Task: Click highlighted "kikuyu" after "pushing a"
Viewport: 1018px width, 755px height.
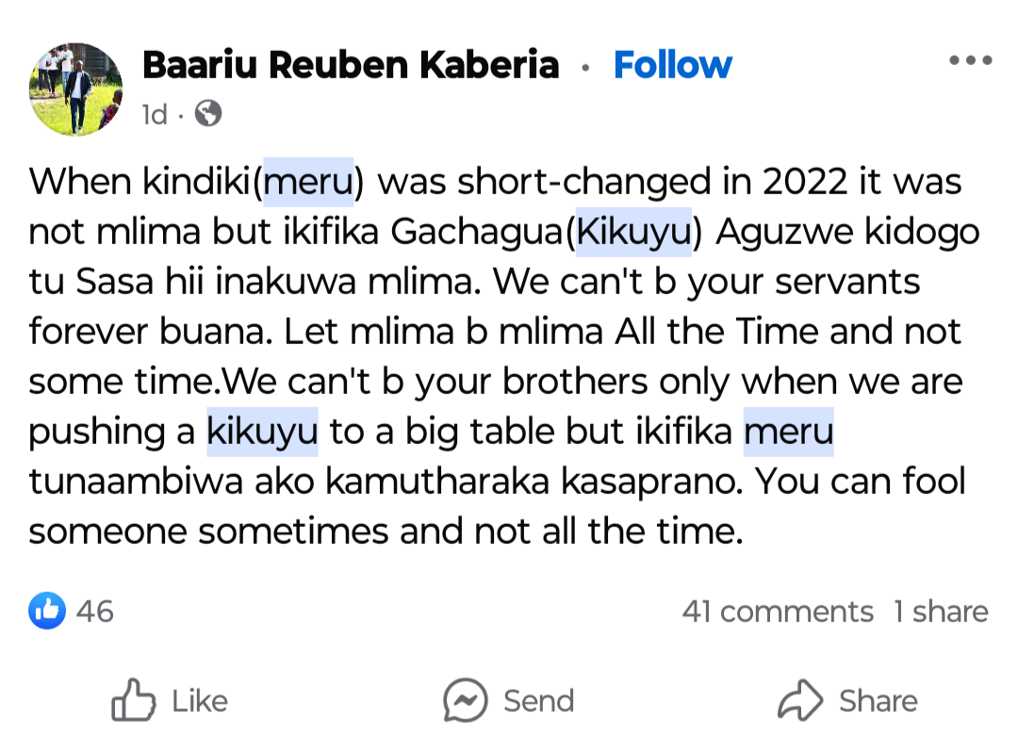Action: pyautogui.click(x=262, y=432)
